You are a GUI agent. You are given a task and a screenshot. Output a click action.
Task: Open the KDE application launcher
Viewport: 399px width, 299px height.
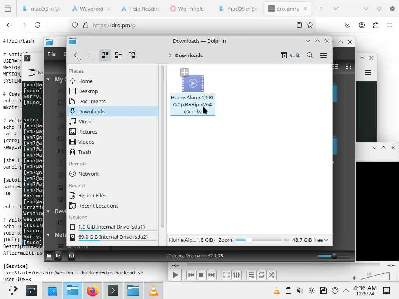tap(13, 290)
